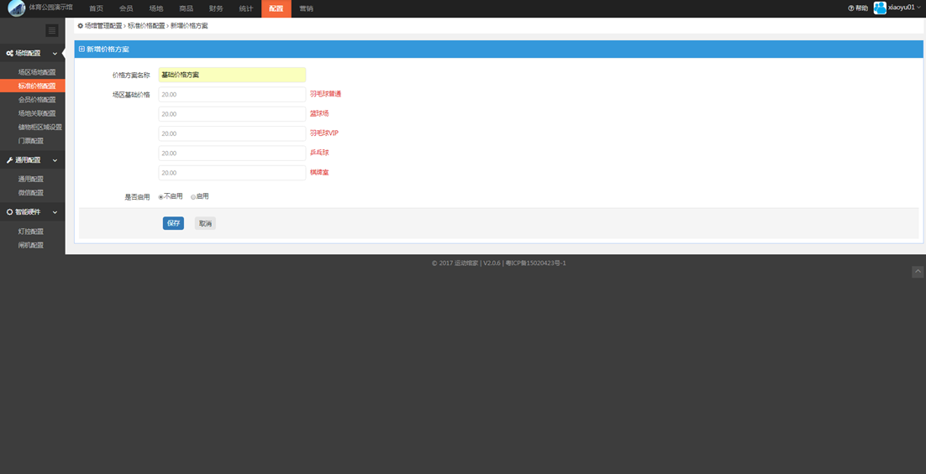The width and height of the screenshot is (926, 474).
Task: Click the wrench icon beside 通用配置
Action: click(9, 160)
